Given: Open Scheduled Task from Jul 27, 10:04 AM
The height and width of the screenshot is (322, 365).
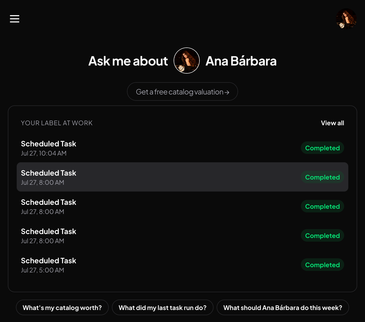Looking at the screenshot, I should (182, 148).
